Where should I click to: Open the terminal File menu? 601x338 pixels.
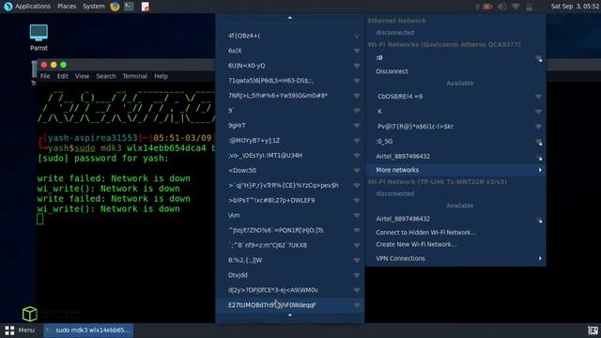point(45,76)
